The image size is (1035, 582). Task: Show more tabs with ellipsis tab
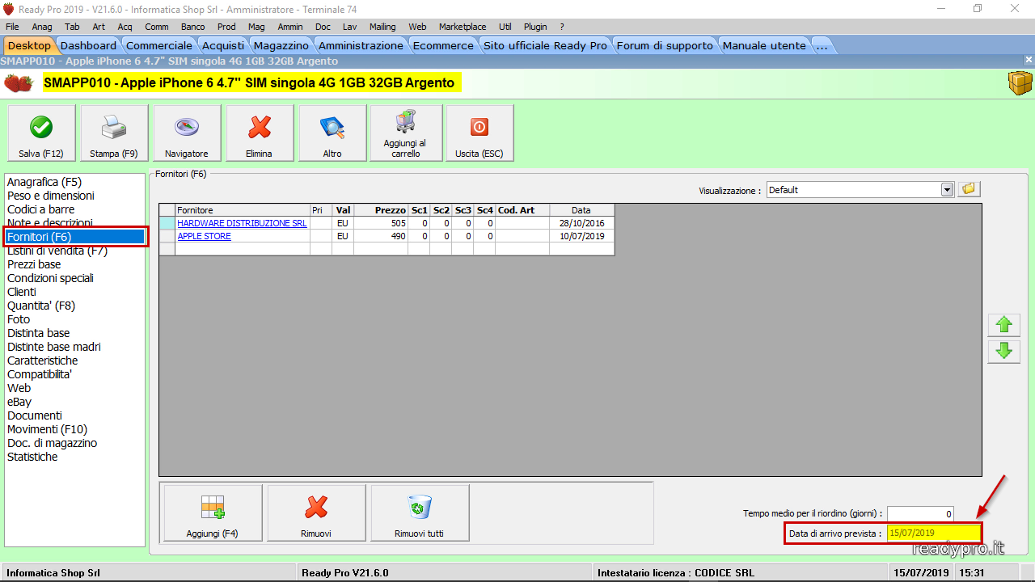pyautogui.click(x=822, y=45)
